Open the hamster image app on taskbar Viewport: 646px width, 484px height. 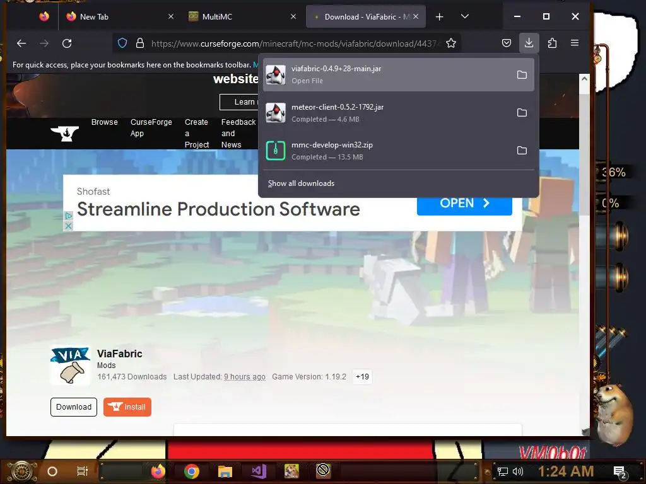point(291,471)
